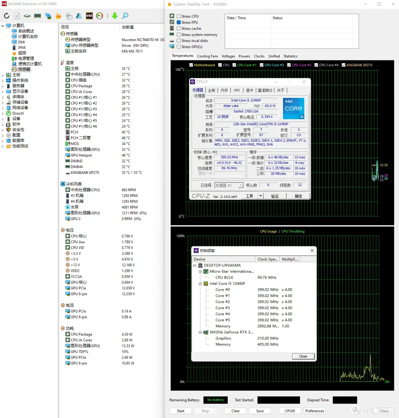Click the user profile toolbar icon
This screenshot has height=418, width=399.
pos(79,16)
